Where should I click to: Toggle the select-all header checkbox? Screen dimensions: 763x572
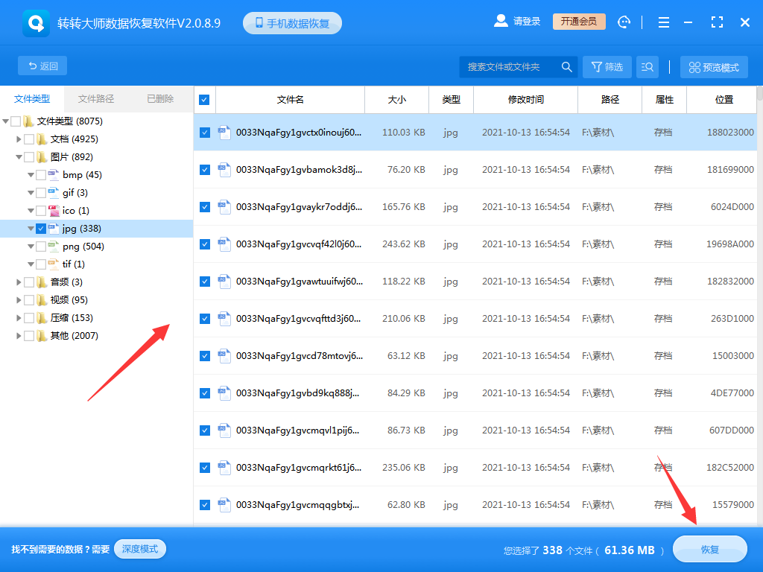[204, 100]
